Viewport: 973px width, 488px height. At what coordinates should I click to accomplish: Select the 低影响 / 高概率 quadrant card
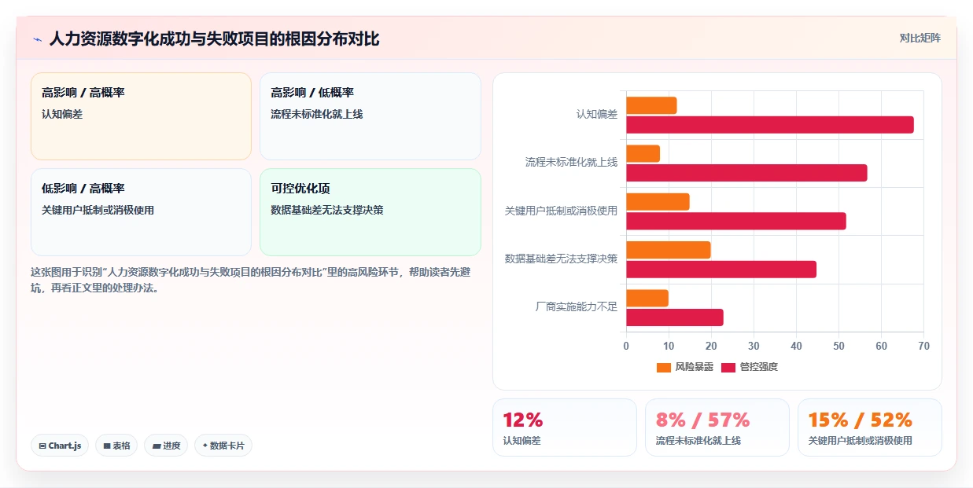pyautogui.click(x=141, y=212)
